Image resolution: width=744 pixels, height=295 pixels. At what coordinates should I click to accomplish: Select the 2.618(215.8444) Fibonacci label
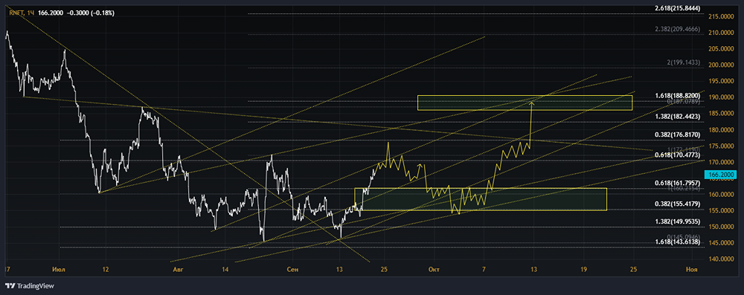tap(677, 8)
